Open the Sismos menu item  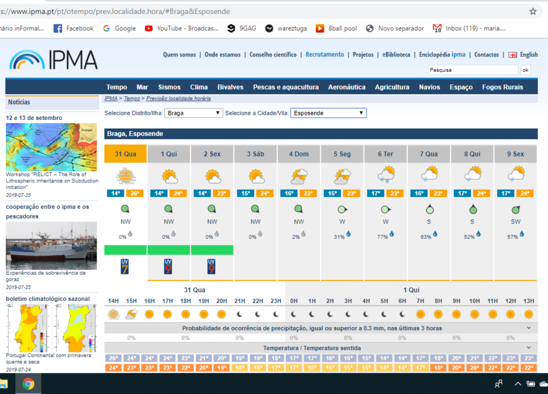(x=169, y=87)
